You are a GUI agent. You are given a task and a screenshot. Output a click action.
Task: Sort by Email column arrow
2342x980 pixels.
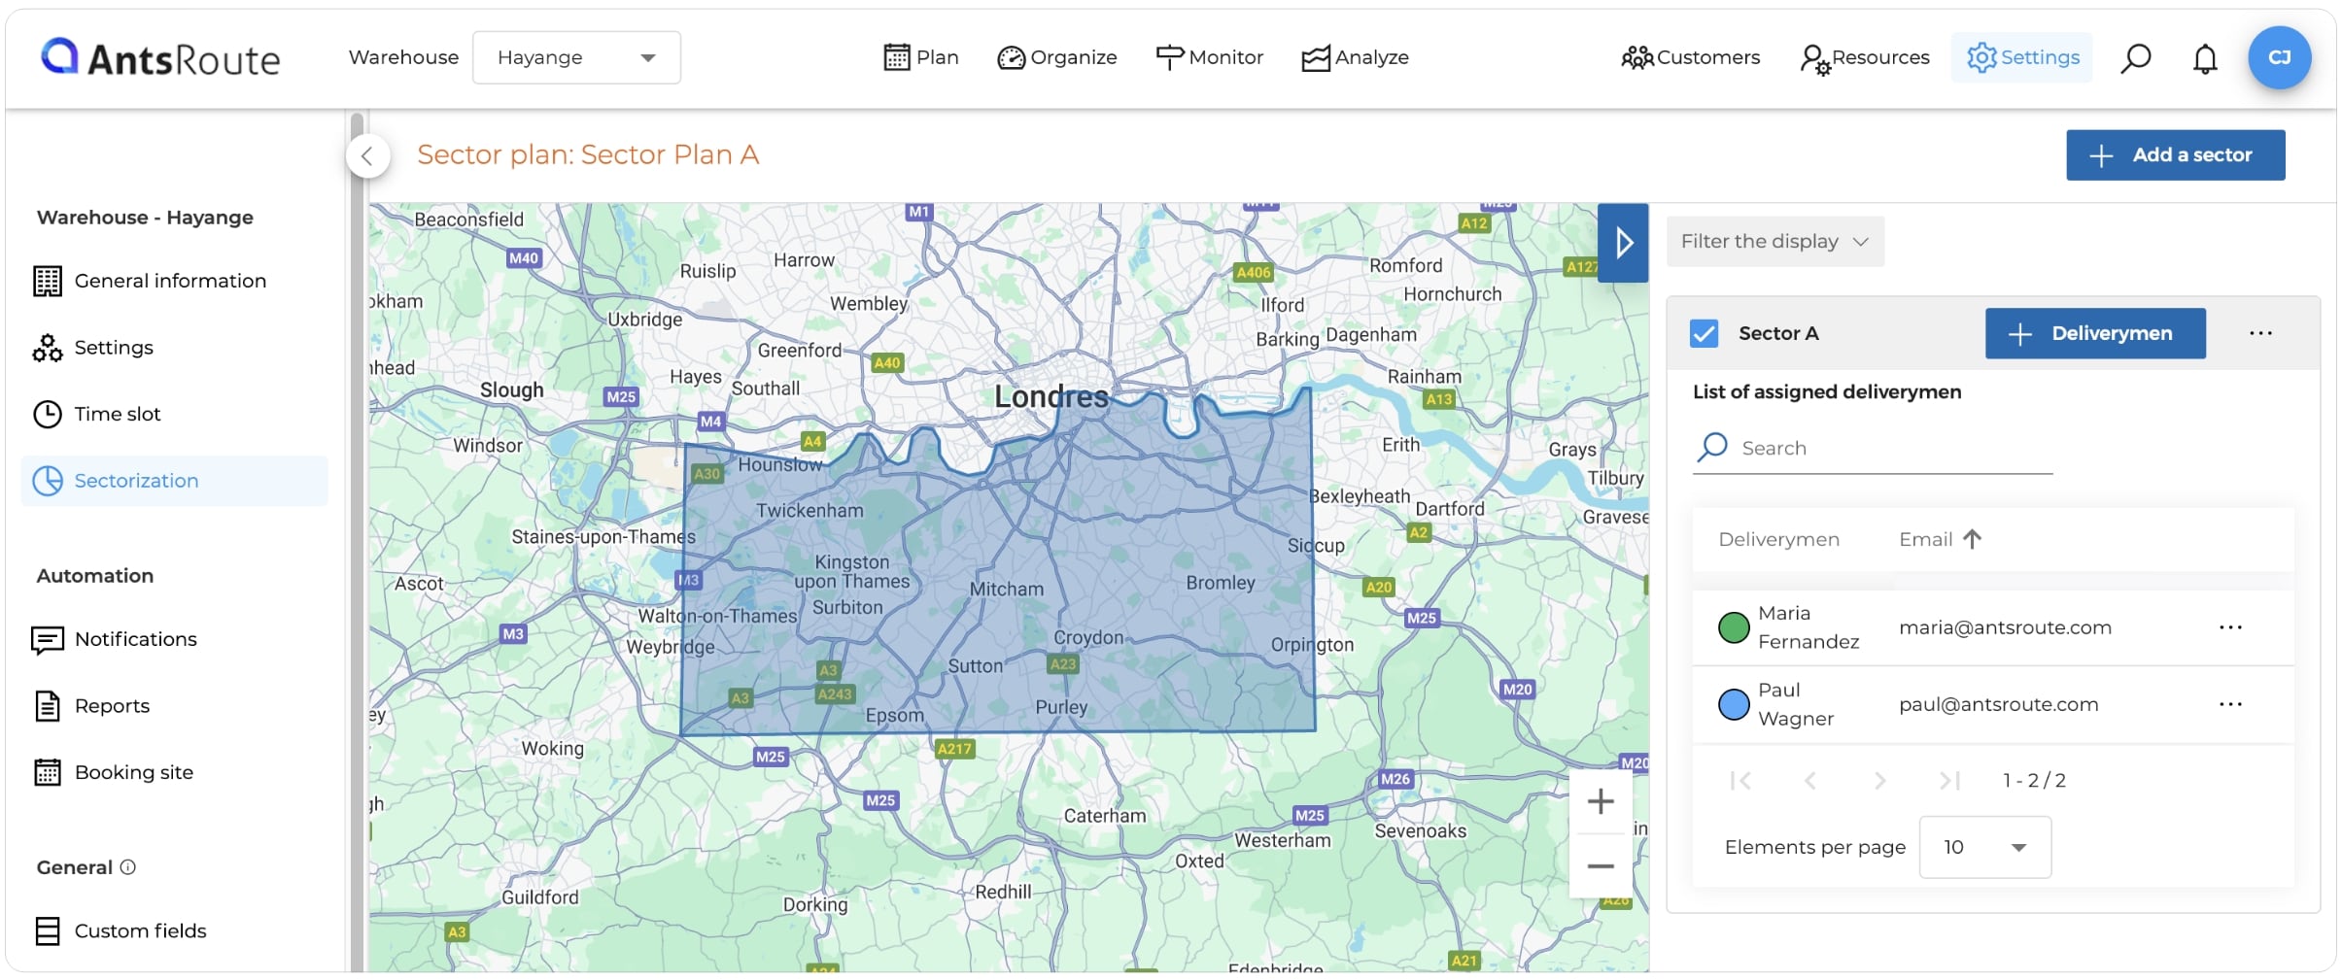click(1972, 539)
